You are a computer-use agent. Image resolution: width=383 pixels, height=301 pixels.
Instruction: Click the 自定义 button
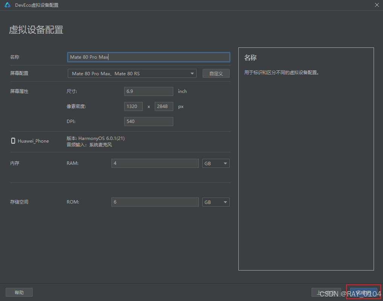click(216, 73)
